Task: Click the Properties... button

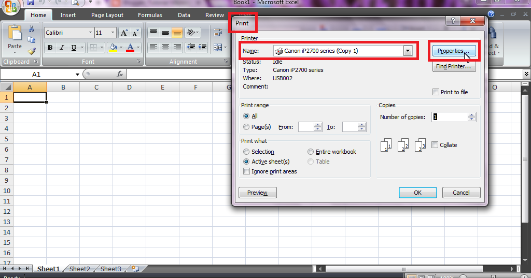Action: click(454, 51)
